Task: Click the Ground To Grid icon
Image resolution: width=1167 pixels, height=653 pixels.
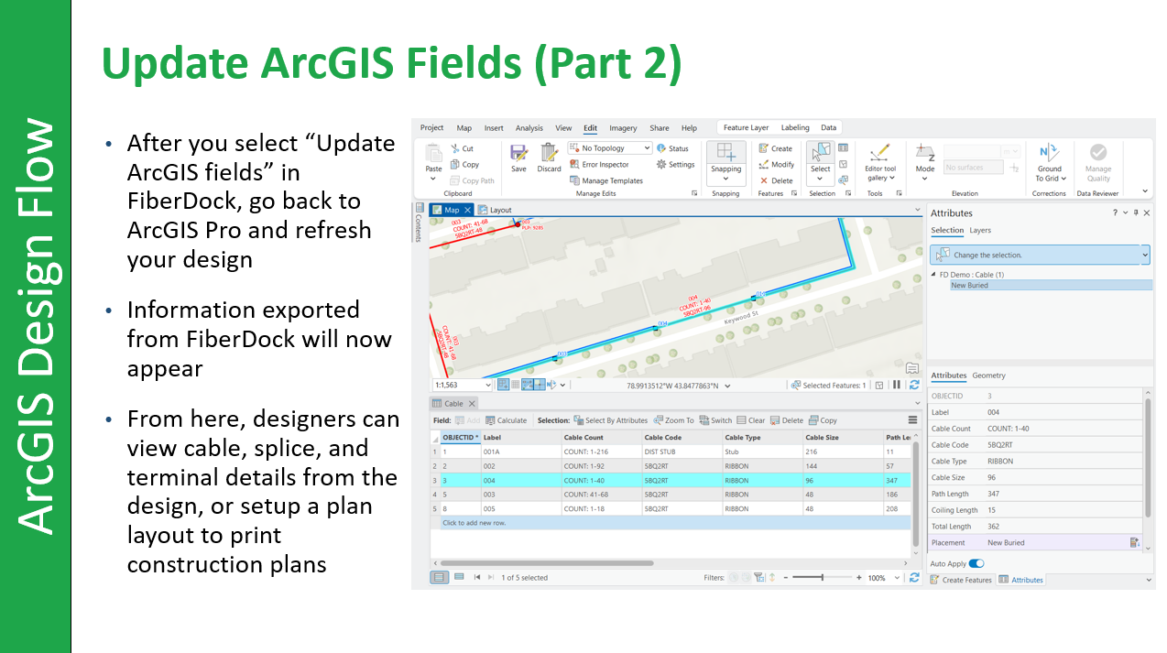Action: pos(1050,152)
